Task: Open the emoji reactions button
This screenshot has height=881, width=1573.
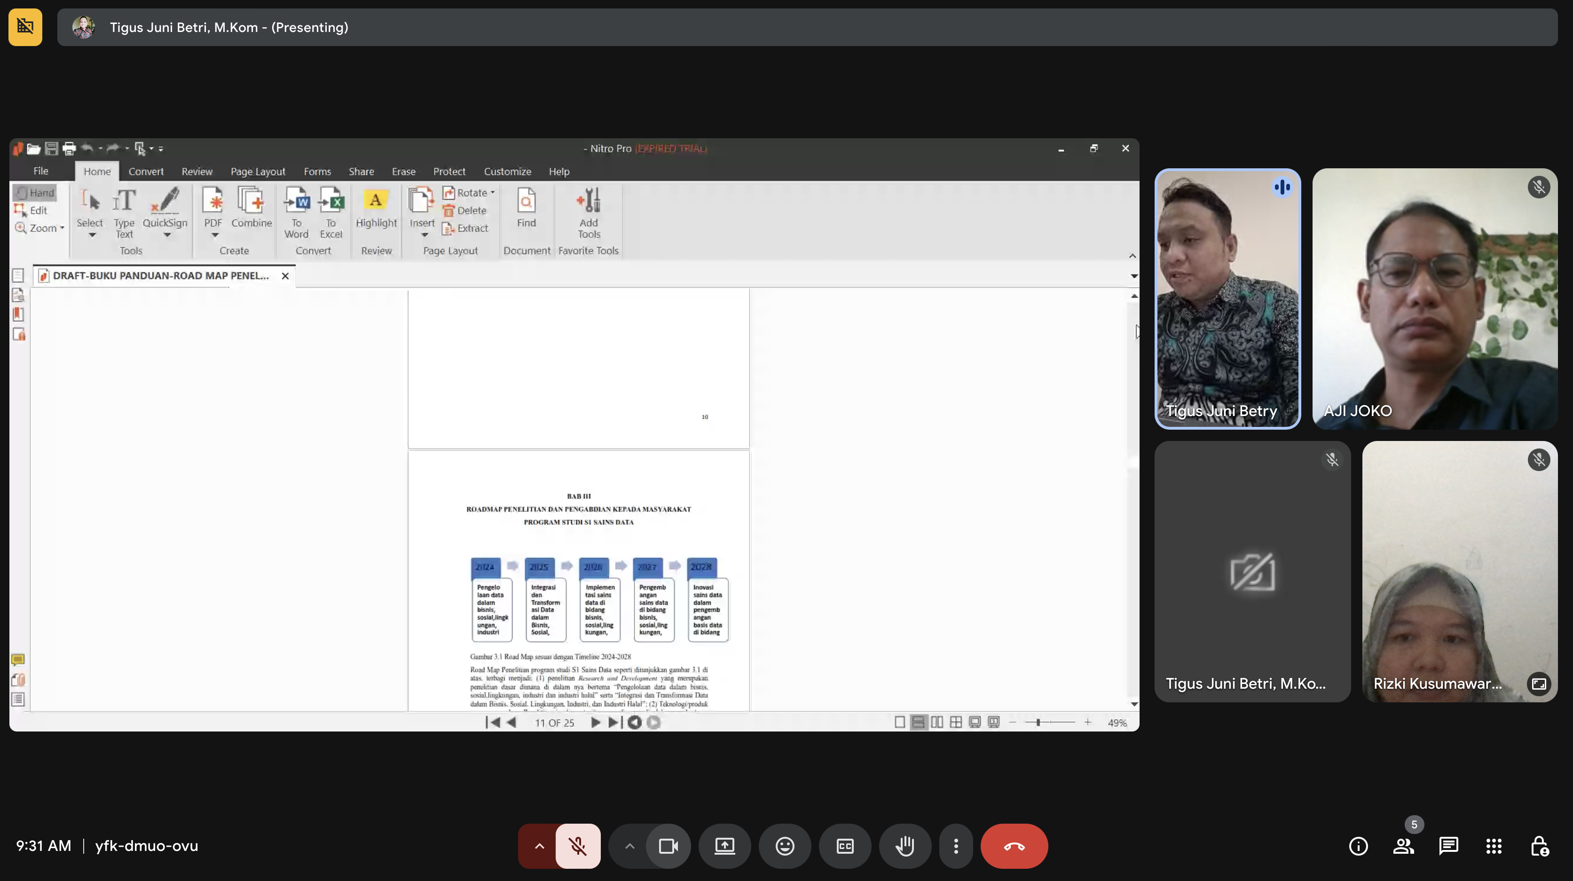Action: point(785,846)
